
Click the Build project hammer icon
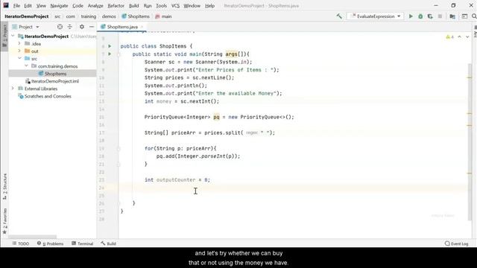[x=339, y=16]
